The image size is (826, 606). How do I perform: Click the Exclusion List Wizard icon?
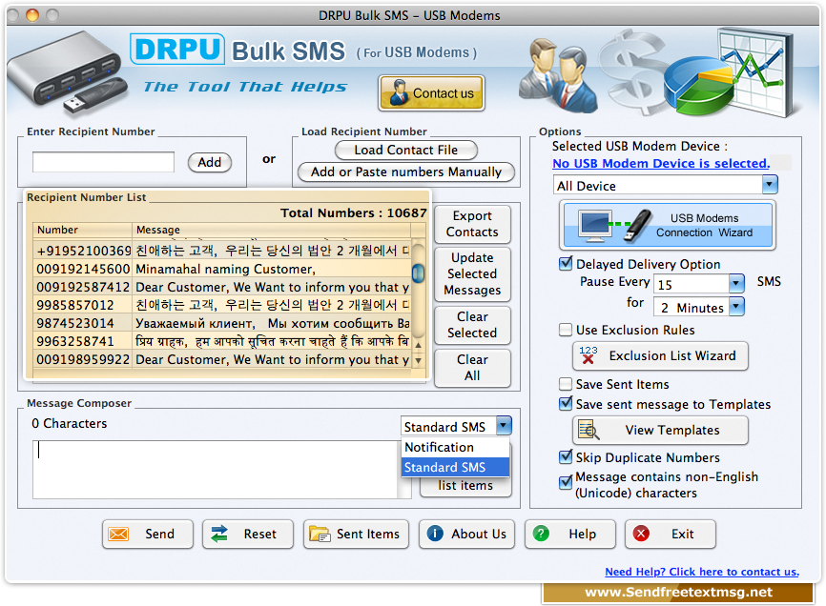click(x=589, y=356)
